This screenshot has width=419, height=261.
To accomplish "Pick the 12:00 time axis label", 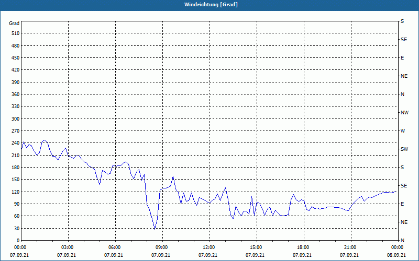I will (x=209, y=247).
